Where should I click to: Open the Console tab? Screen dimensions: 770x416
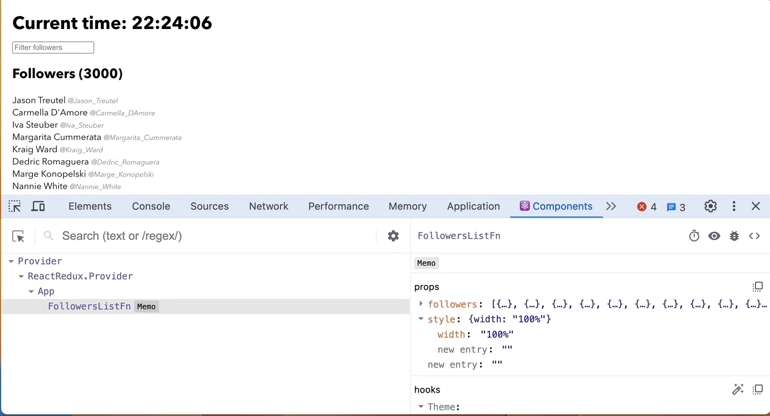(151, 206)
